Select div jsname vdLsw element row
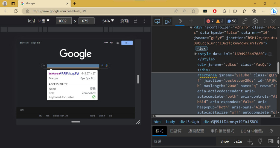280x148 pixels. tap(234, 64)
